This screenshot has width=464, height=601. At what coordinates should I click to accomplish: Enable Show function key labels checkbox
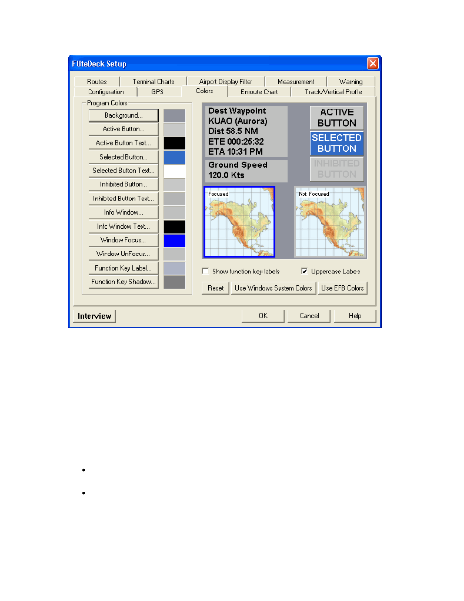[x=206, y=271]
